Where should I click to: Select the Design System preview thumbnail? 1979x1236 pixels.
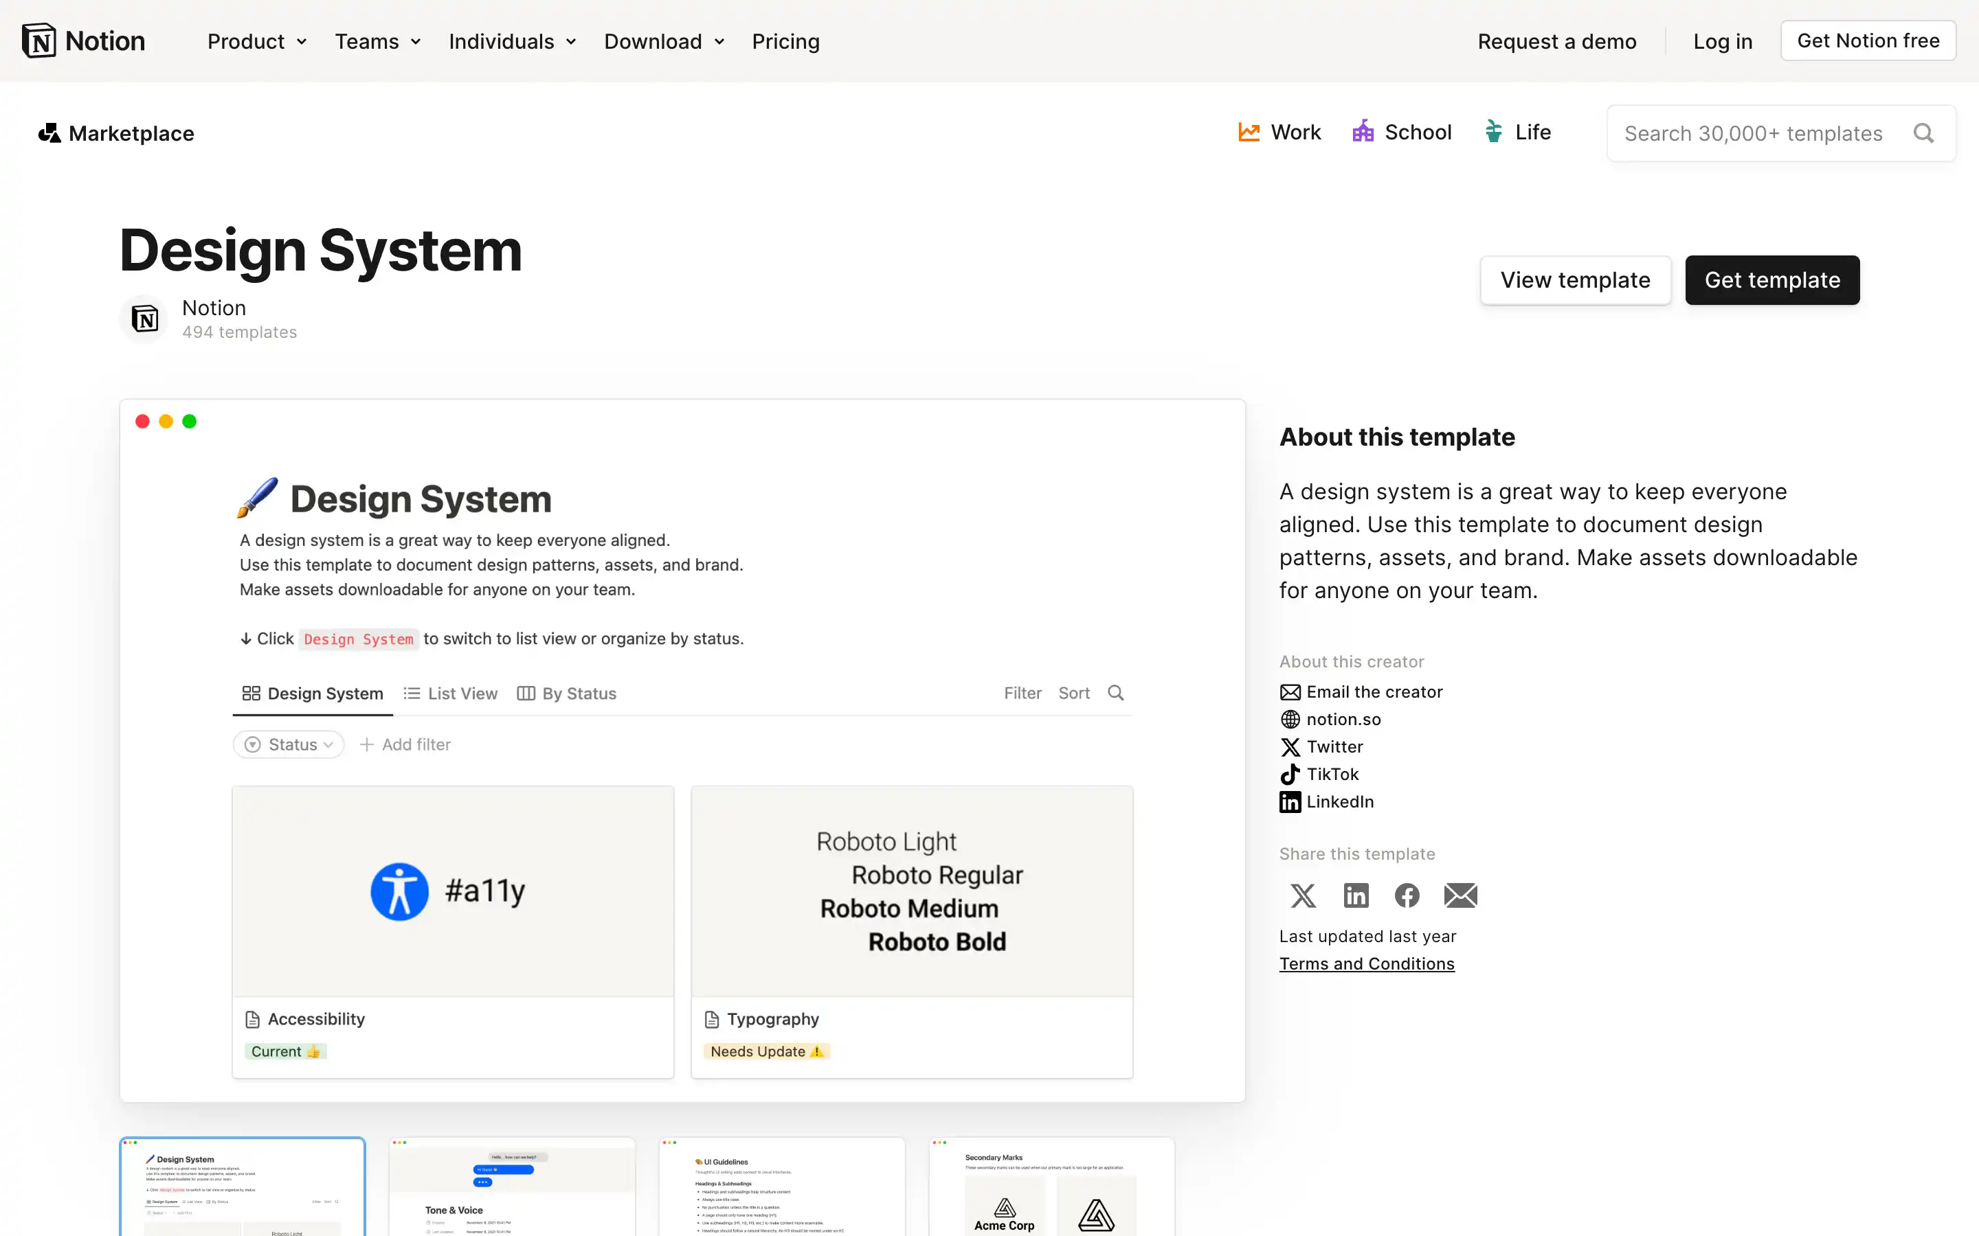pos(242,1186)
